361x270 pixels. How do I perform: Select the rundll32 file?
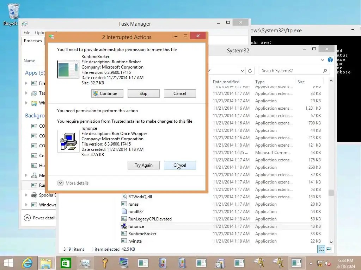point(136,211)
